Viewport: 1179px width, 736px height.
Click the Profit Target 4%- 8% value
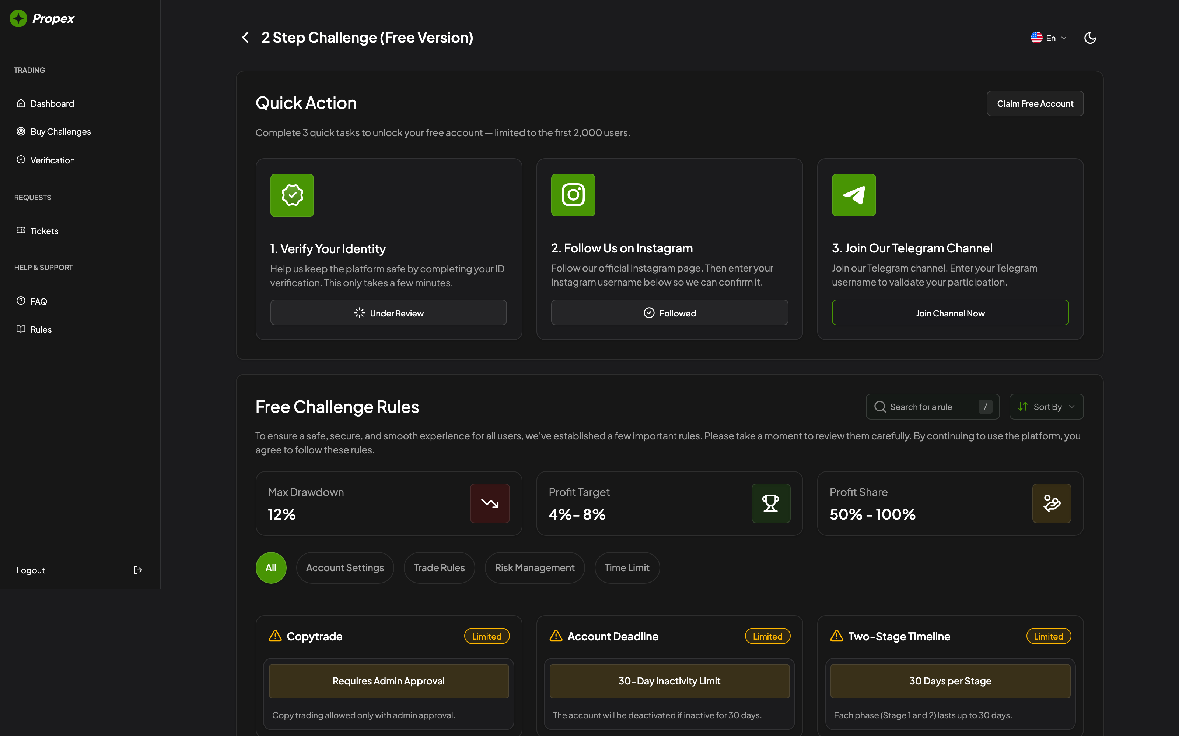coord(577,514)
